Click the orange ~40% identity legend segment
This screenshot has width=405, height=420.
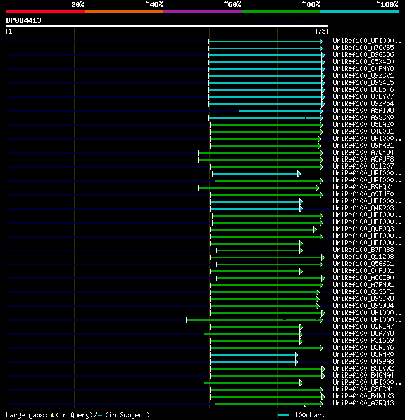(x=124, y=11)
